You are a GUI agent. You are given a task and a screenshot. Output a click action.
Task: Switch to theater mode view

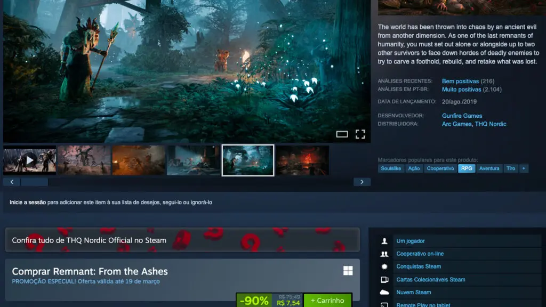click(342, 134)
